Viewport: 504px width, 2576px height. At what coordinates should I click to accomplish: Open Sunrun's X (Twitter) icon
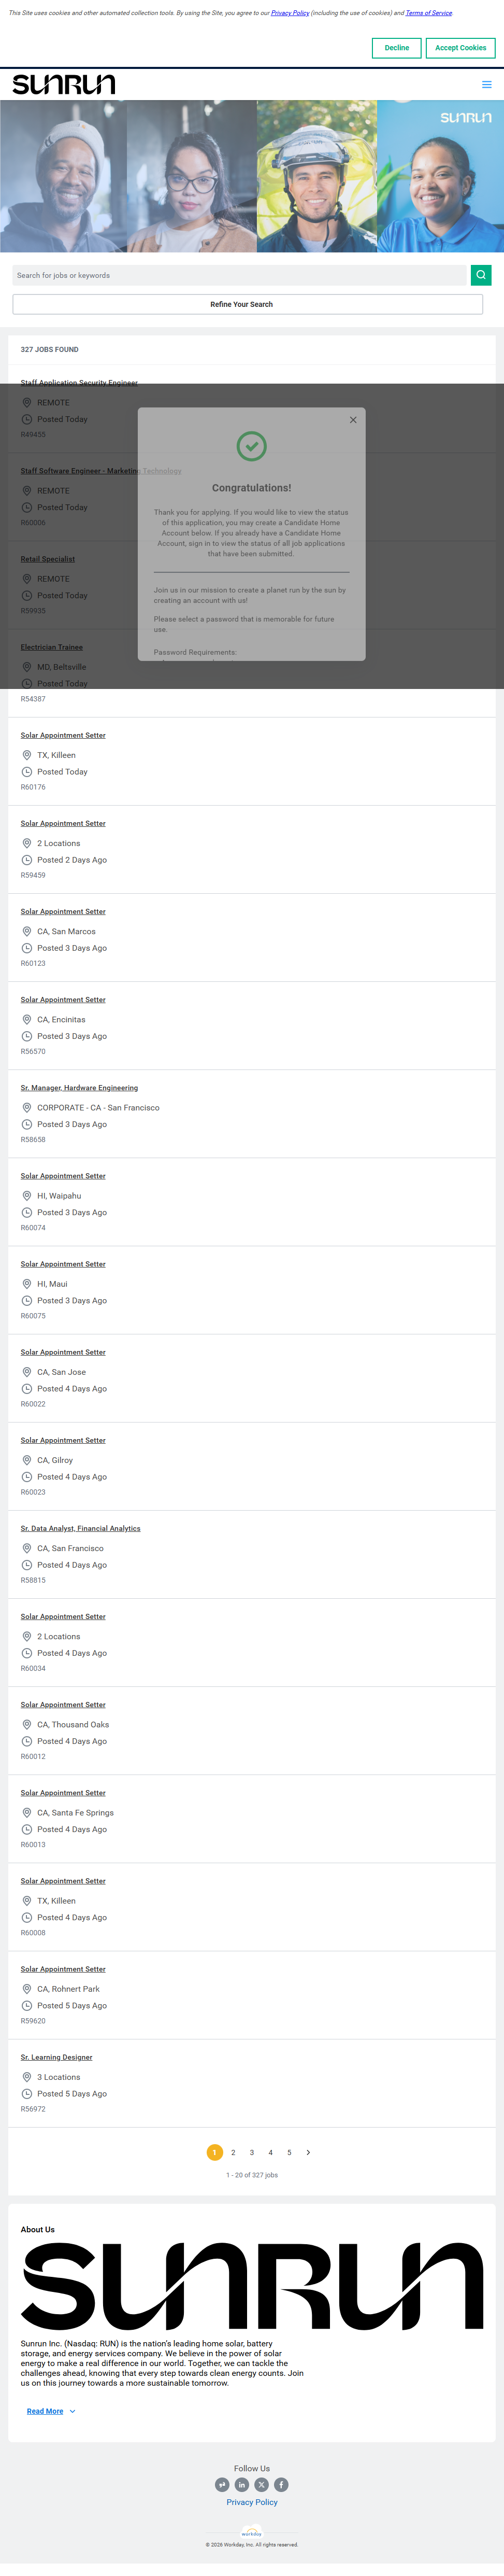tap(262, 2484)
